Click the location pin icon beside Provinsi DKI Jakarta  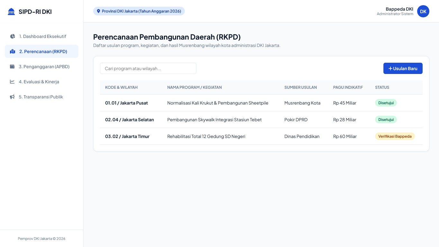(x=98, y=11)
